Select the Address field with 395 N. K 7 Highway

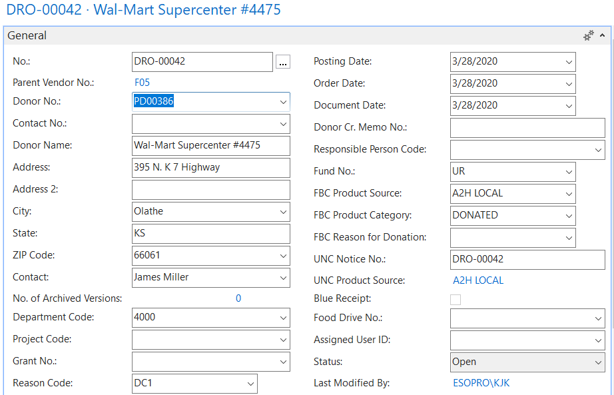tap(210, 167)
